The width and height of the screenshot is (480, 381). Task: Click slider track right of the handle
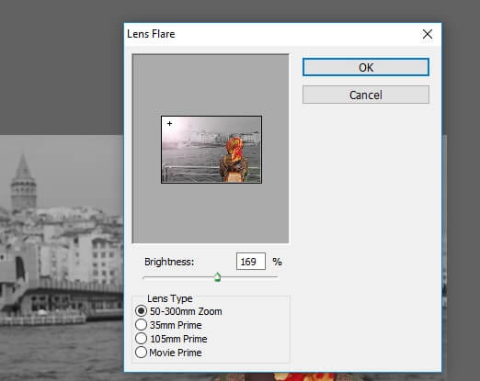click(x=249, y=277)
